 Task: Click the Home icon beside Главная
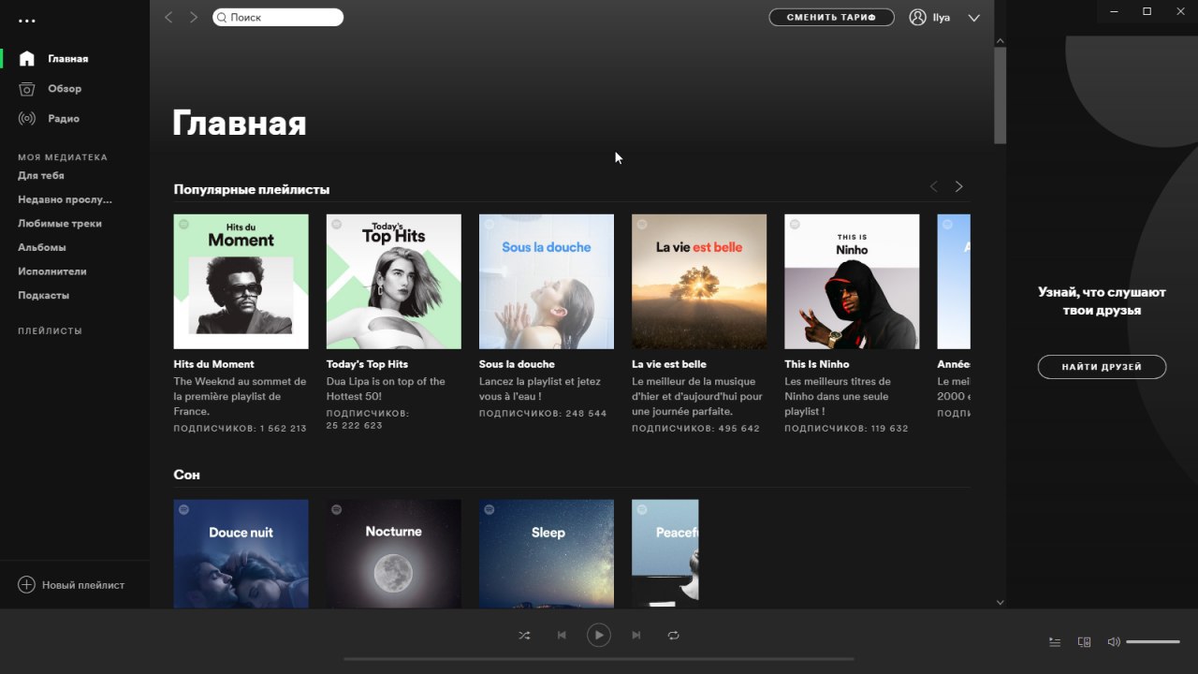[27, 59]
